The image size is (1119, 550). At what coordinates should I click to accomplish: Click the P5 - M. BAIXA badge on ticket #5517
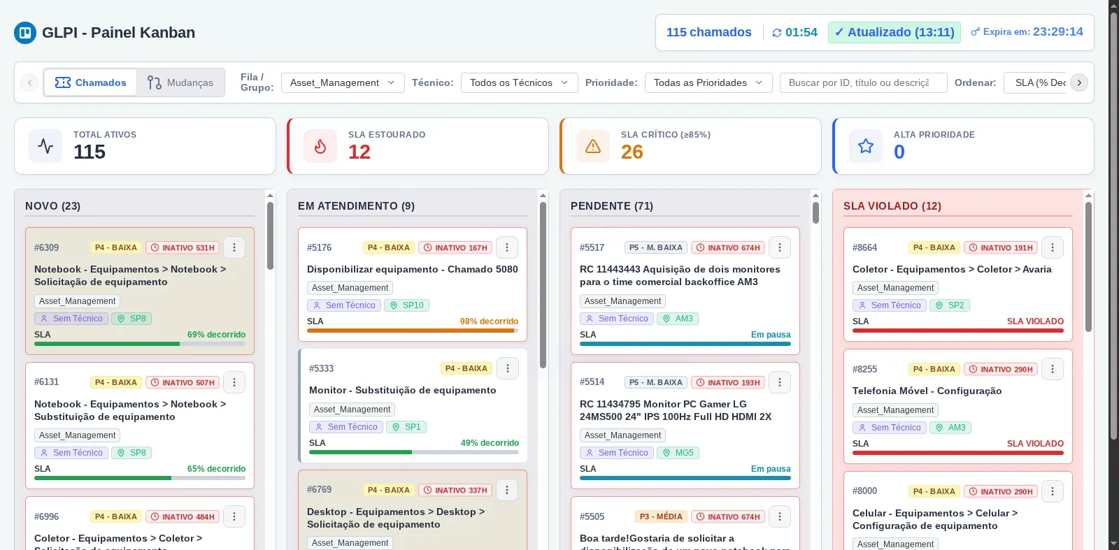656,247
